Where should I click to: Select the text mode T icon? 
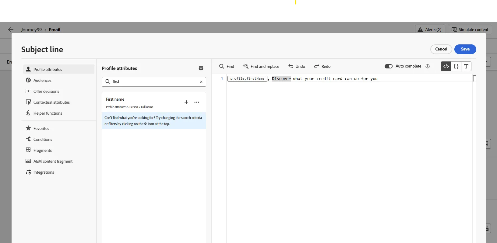[x=466, y=66]
